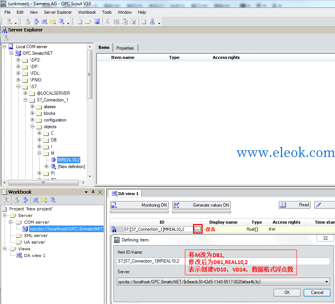Click the ellipsis browse button beside the ID
Viewport: 335px width, 304px height.
click(197, 229)
